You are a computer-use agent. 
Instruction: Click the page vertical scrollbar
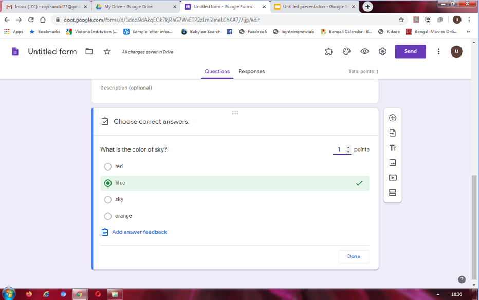(x=474, y=228)
